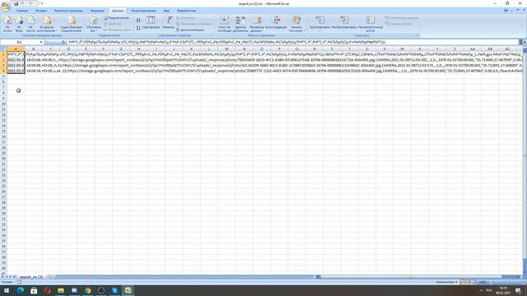The image size is (527, 296).
Task: Import data From Text
Action: pyautogui.click(x=30, y=24)
